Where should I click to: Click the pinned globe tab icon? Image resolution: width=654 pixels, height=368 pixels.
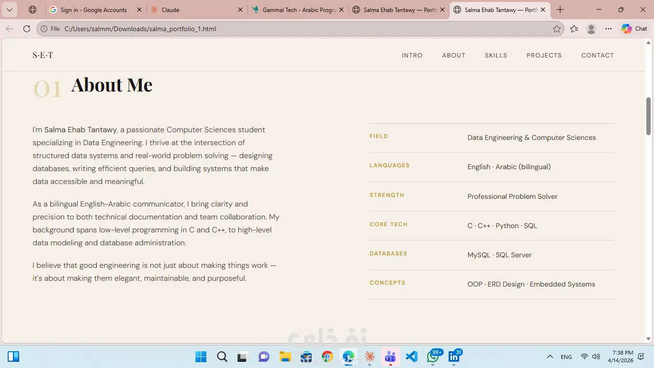tap(32, 10)
